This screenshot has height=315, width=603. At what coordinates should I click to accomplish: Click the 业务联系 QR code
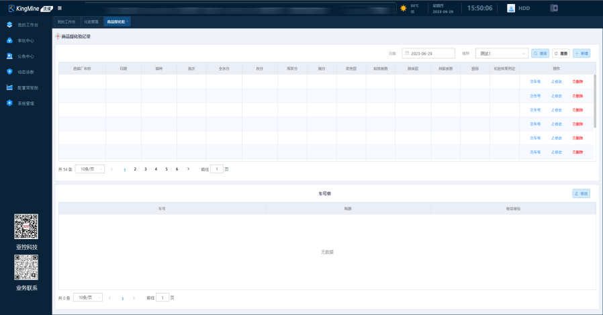click(26, 267)
